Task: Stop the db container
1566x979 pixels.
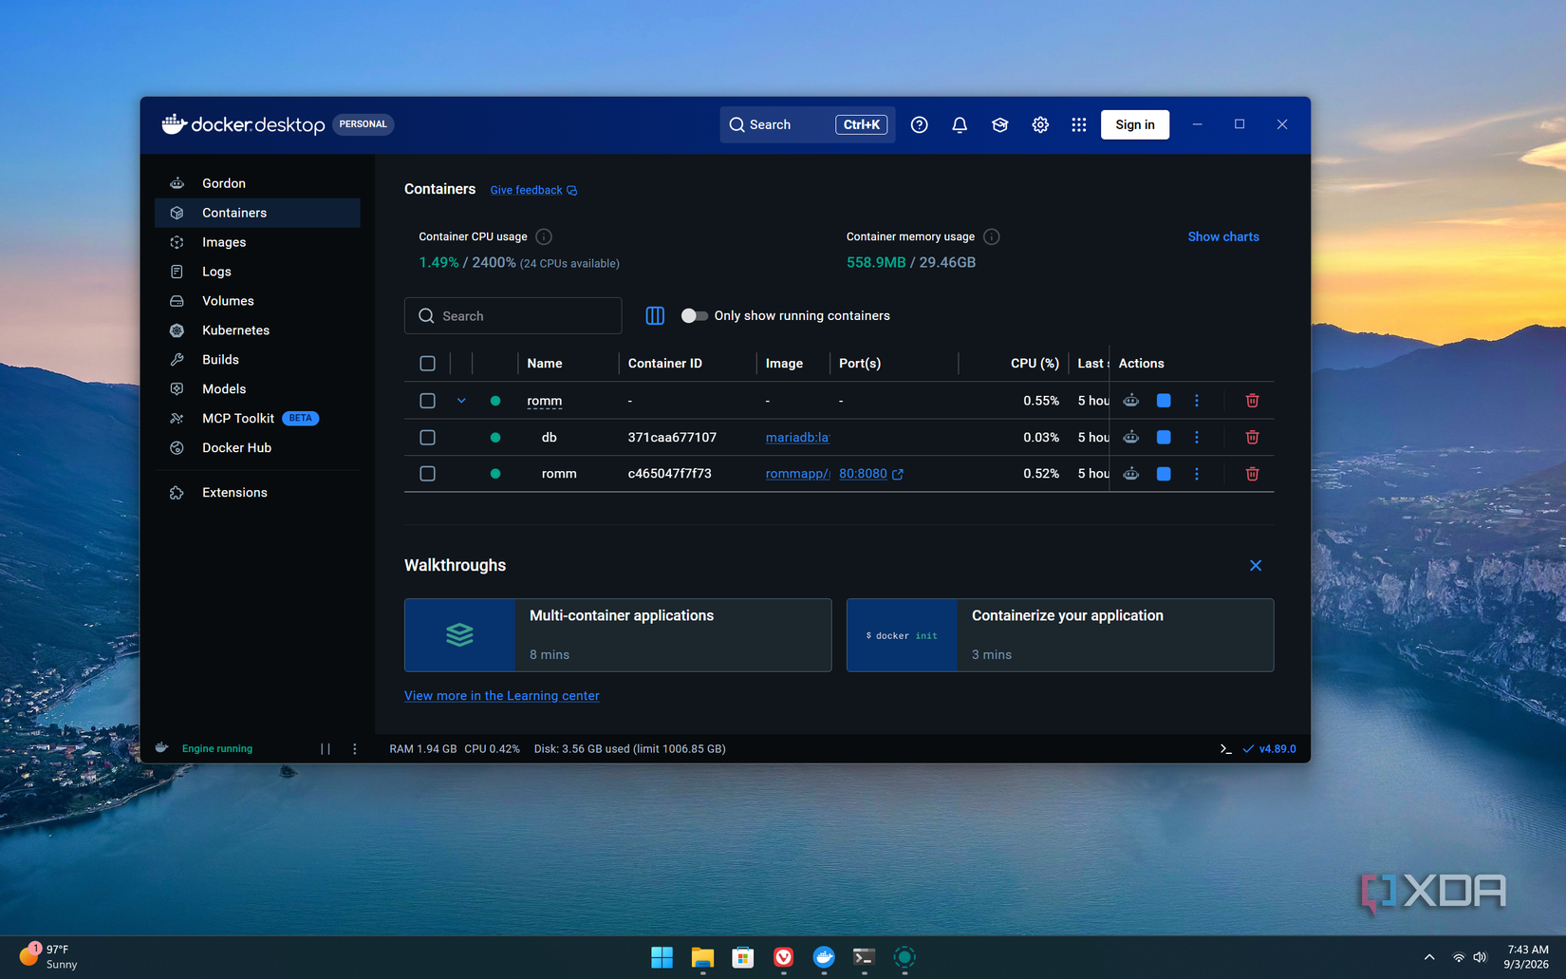Action: click(1164, 438)
